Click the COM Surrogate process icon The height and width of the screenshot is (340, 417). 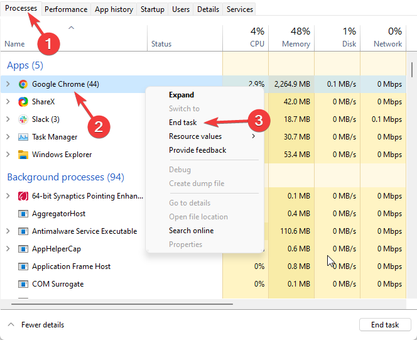[x=23, y=284]
